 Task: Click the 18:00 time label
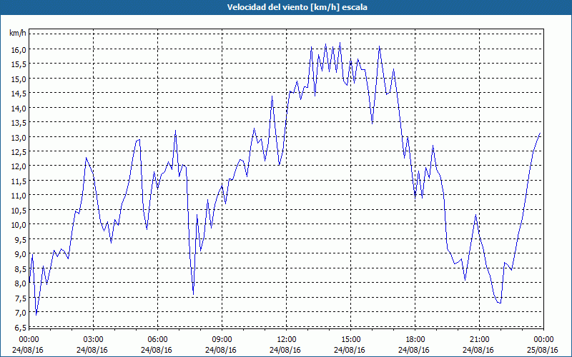pos(415,340)
